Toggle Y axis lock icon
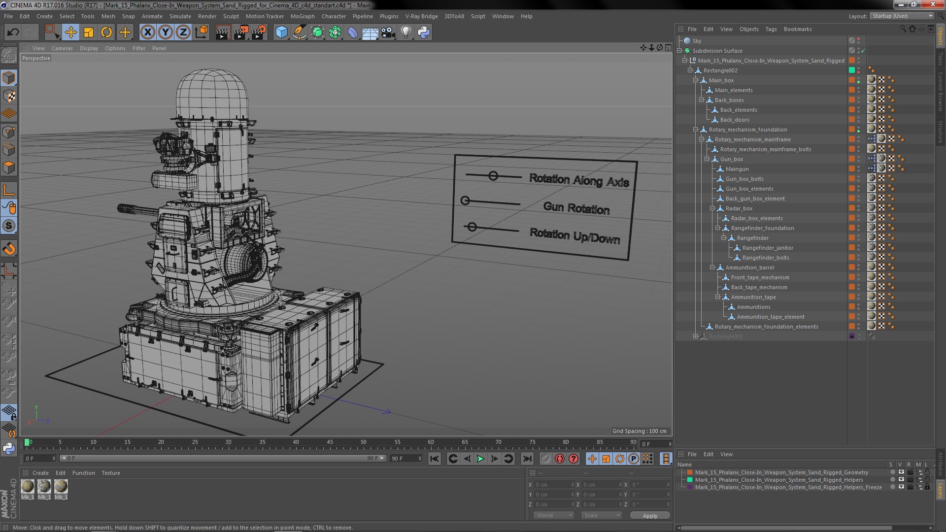Viewport: 946px width, 532px height. (166, 33)
